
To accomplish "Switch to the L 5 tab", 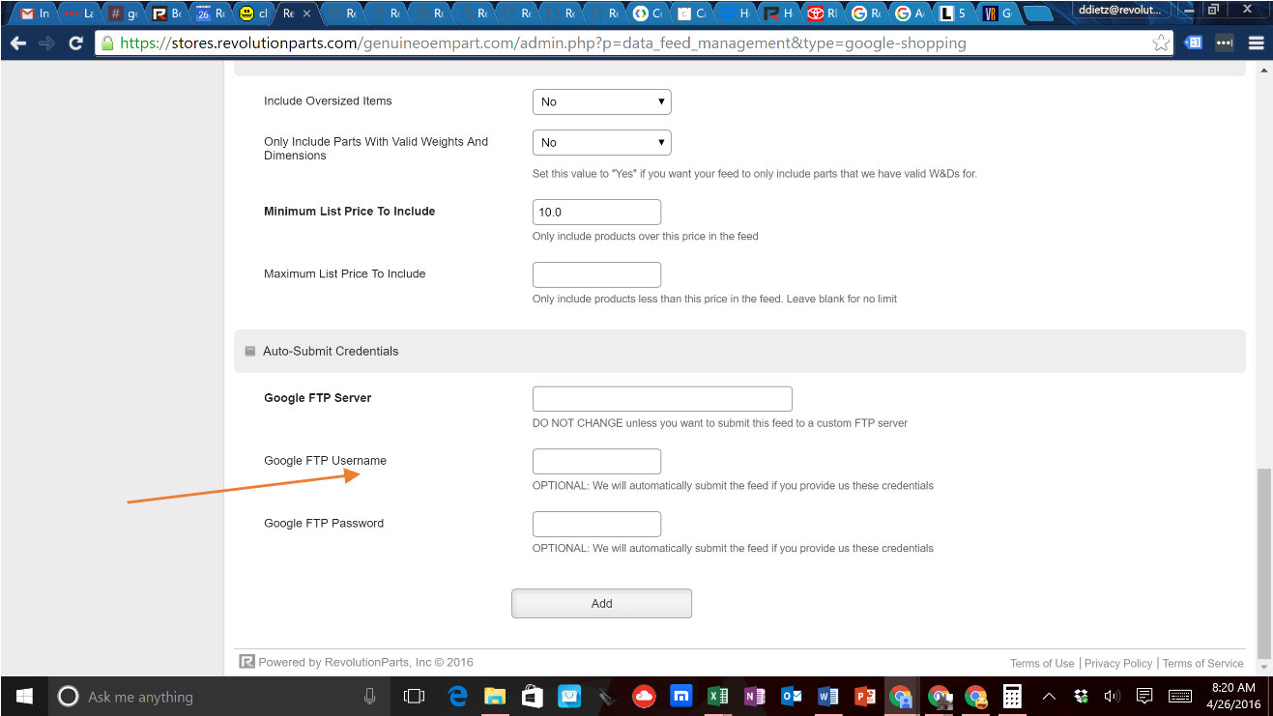I will coord(953,14).
